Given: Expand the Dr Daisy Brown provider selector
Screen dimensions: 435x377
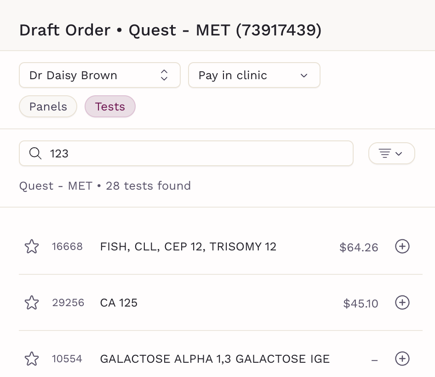Looking at the screenshot, I should [x=99, y=75].
